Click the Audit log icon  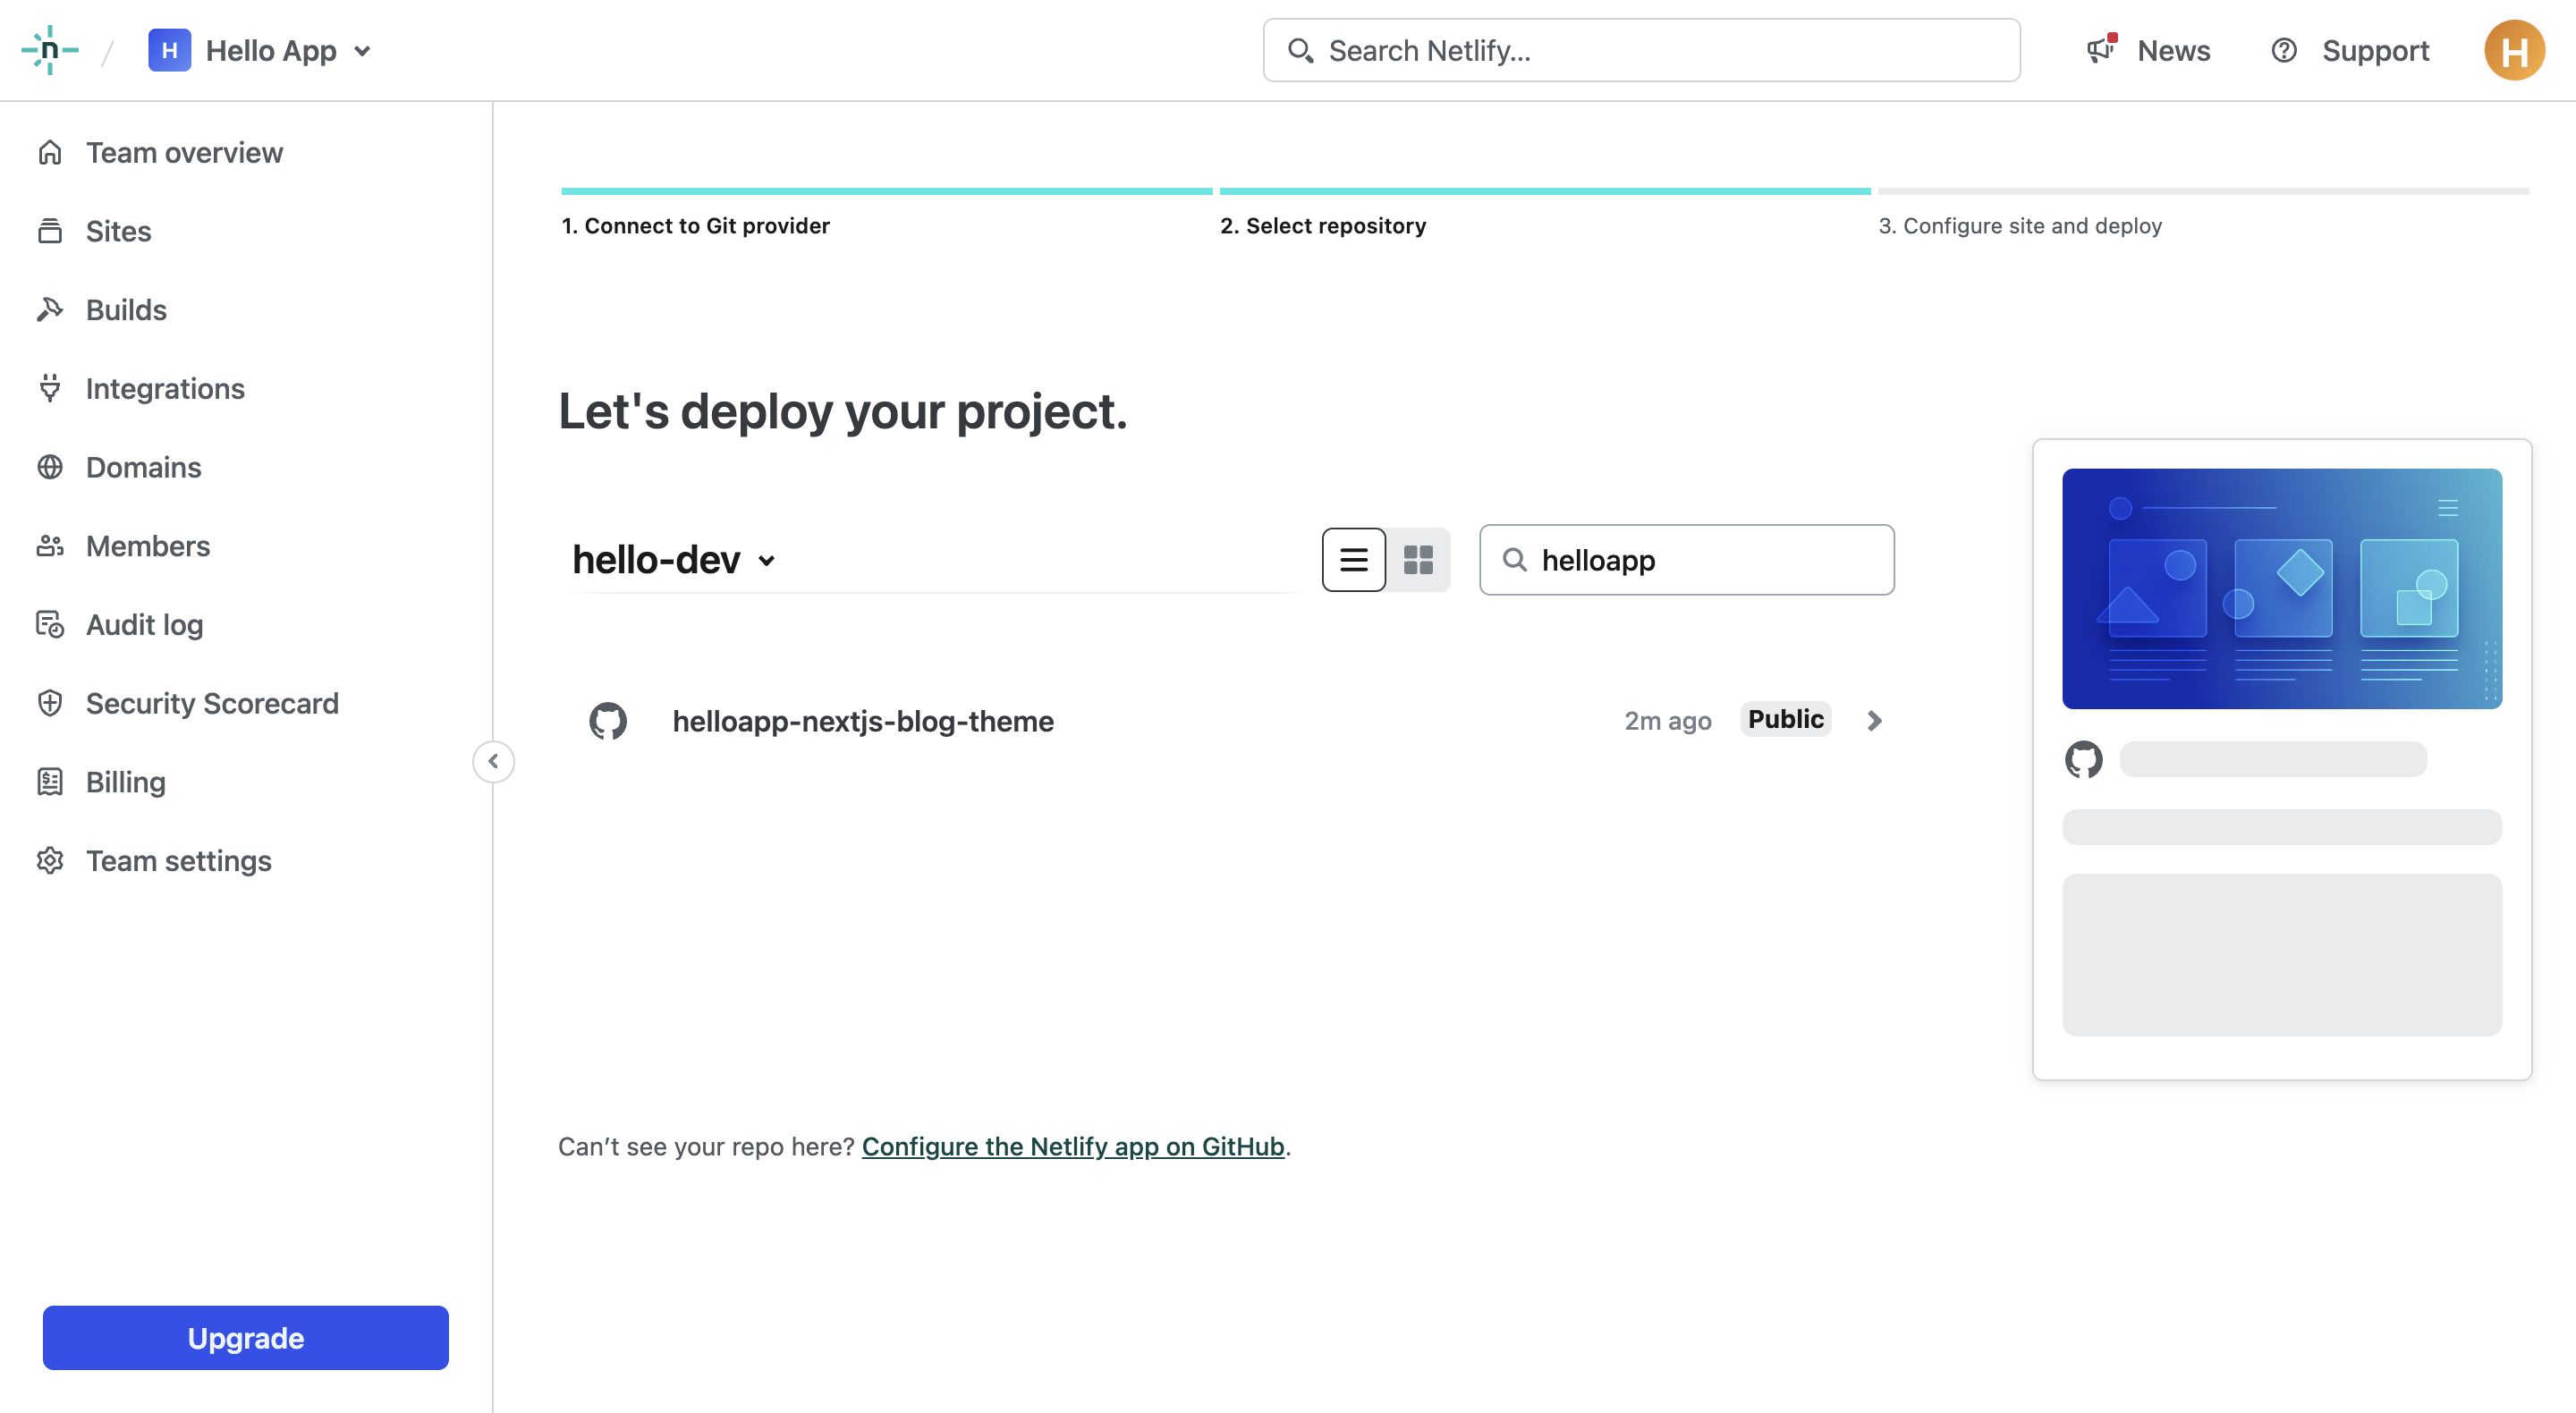point(50,624)
